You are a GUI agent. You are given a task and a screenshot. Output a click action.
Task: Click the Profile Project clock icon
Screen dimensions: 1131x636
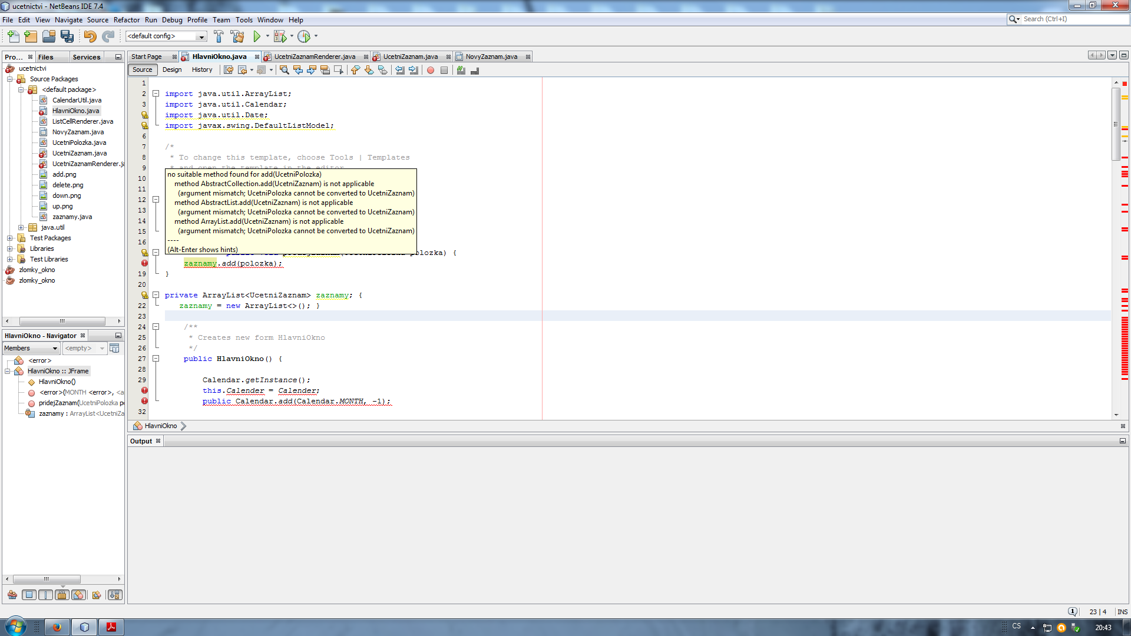pos(304,37)
